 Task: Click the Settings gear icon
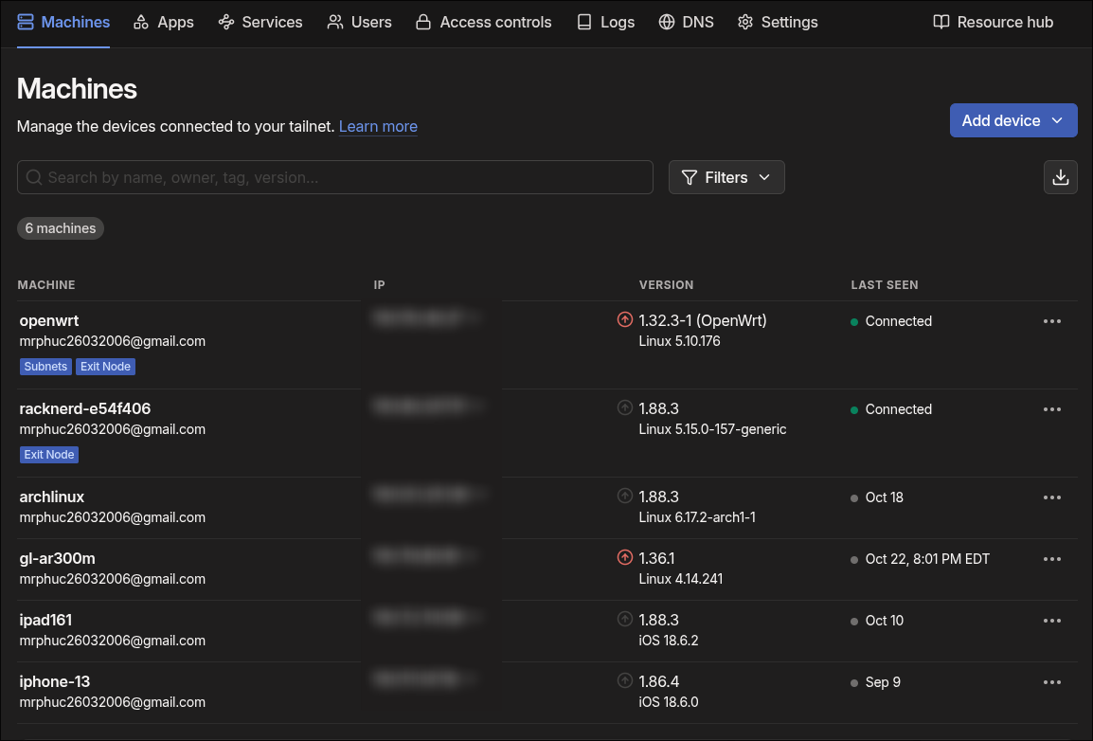pyautogui.click(x=745, y=23)
